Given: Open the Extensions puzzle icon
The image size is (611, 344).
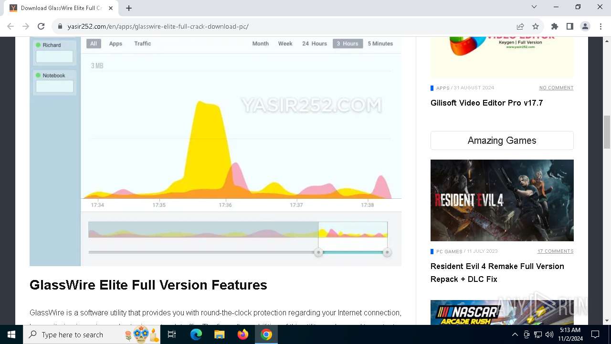Looking at the screenshot, I should point(555,26).
